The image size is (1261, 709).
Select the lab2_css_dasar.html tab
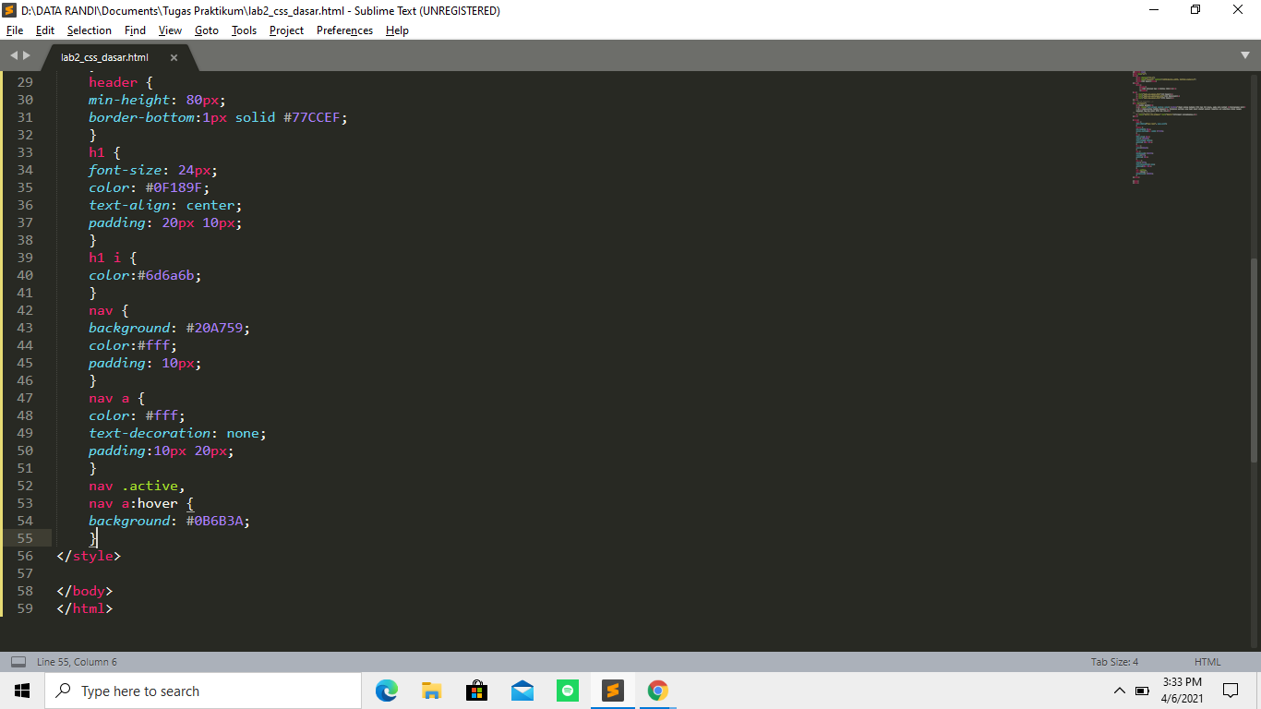[103, 55]
